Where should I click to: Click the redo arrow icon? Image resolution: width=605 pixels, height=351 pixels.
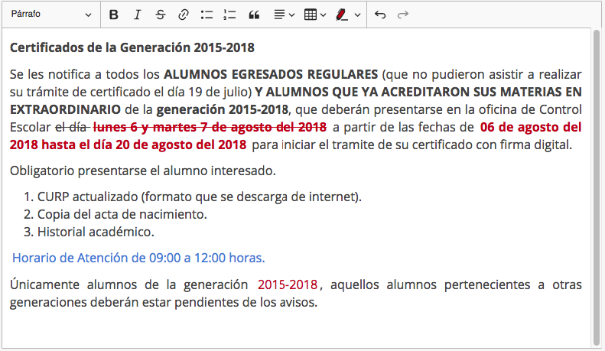(403, 15)
